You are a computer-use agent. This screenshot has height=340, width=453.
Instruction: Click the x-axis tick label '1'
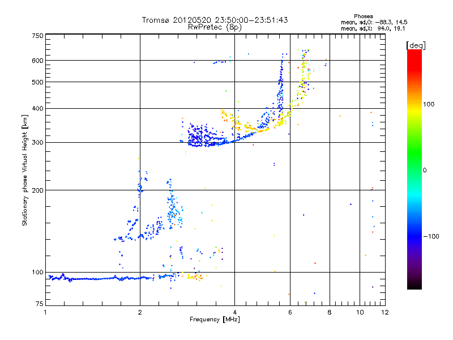point(45,312)
